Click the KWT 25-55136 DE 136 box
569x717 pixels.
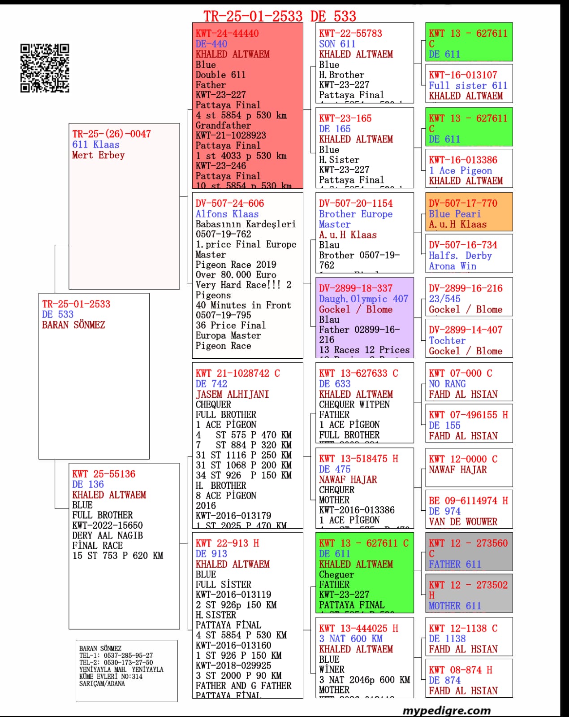click(124, 546)
